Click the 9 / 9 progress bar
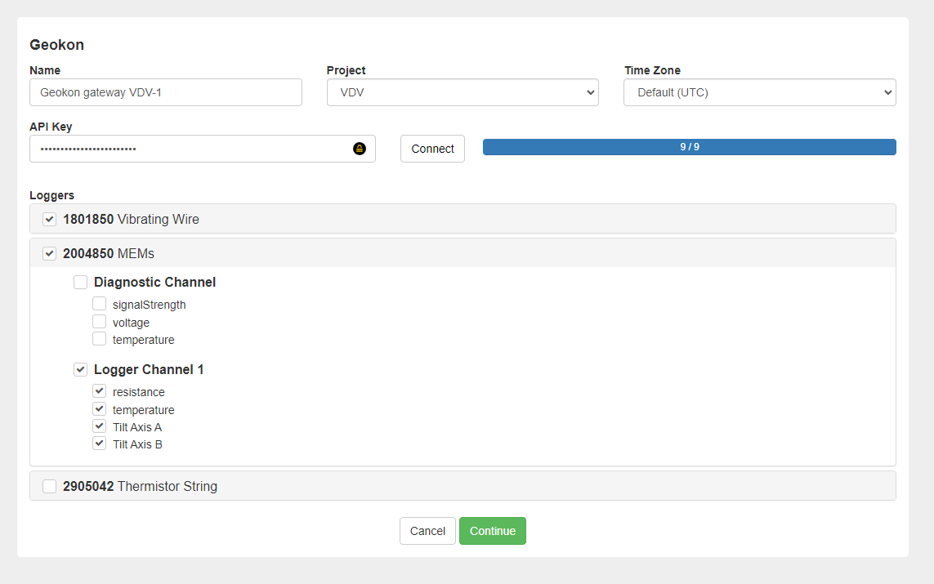The image size is (934, 584). 689,147
